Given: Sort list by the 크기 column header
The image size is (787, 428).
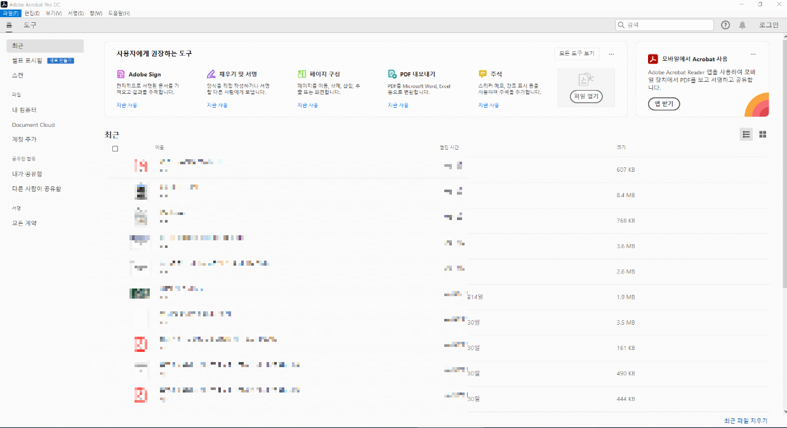Looking at the screenshot, I should 621,147.
